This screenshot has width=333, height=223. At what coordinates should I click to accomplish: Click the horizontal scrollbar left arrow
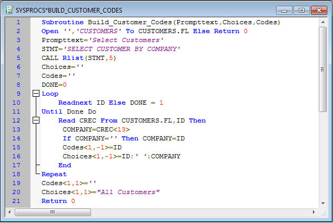pos(9,212)
